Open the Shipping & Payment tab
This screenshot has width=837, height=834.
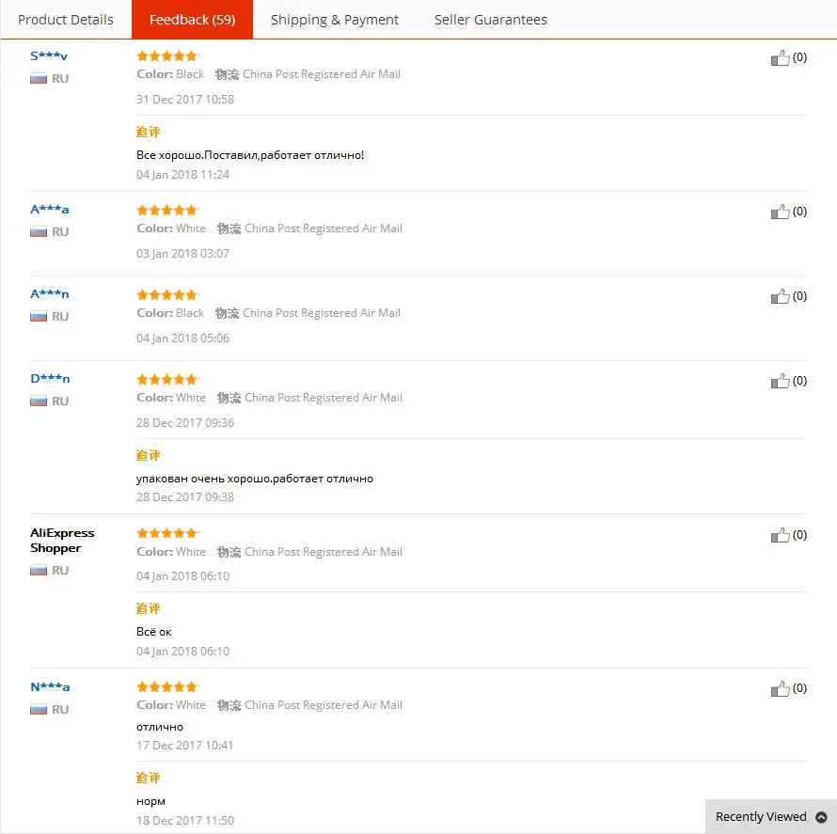click(335, 20)
